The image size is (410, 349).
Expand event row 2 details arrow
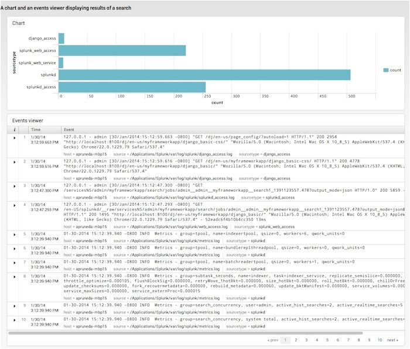pyautogui.click(x=15, y=162)
